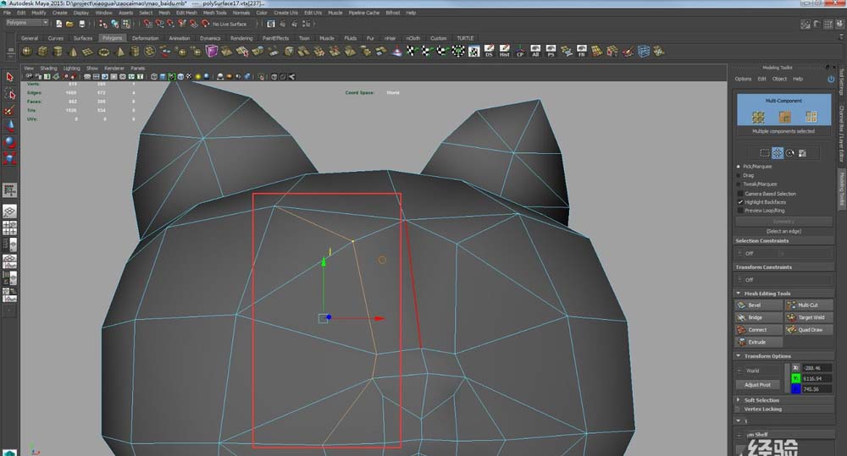The image size is (847, 456).
Task: Click the magenta cube shelf icon
Action: tap(212, 52)
